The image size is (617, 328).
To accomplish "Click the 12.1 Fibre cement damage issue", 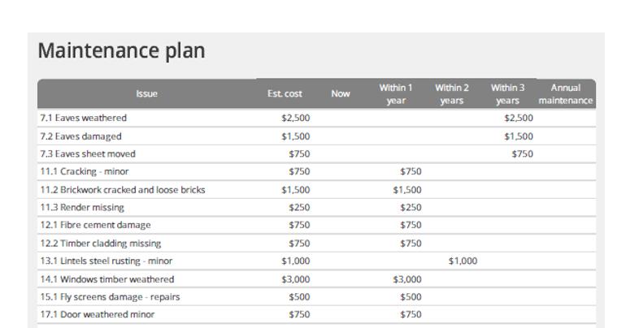I will pyautogui.click(x=94, y=225).
